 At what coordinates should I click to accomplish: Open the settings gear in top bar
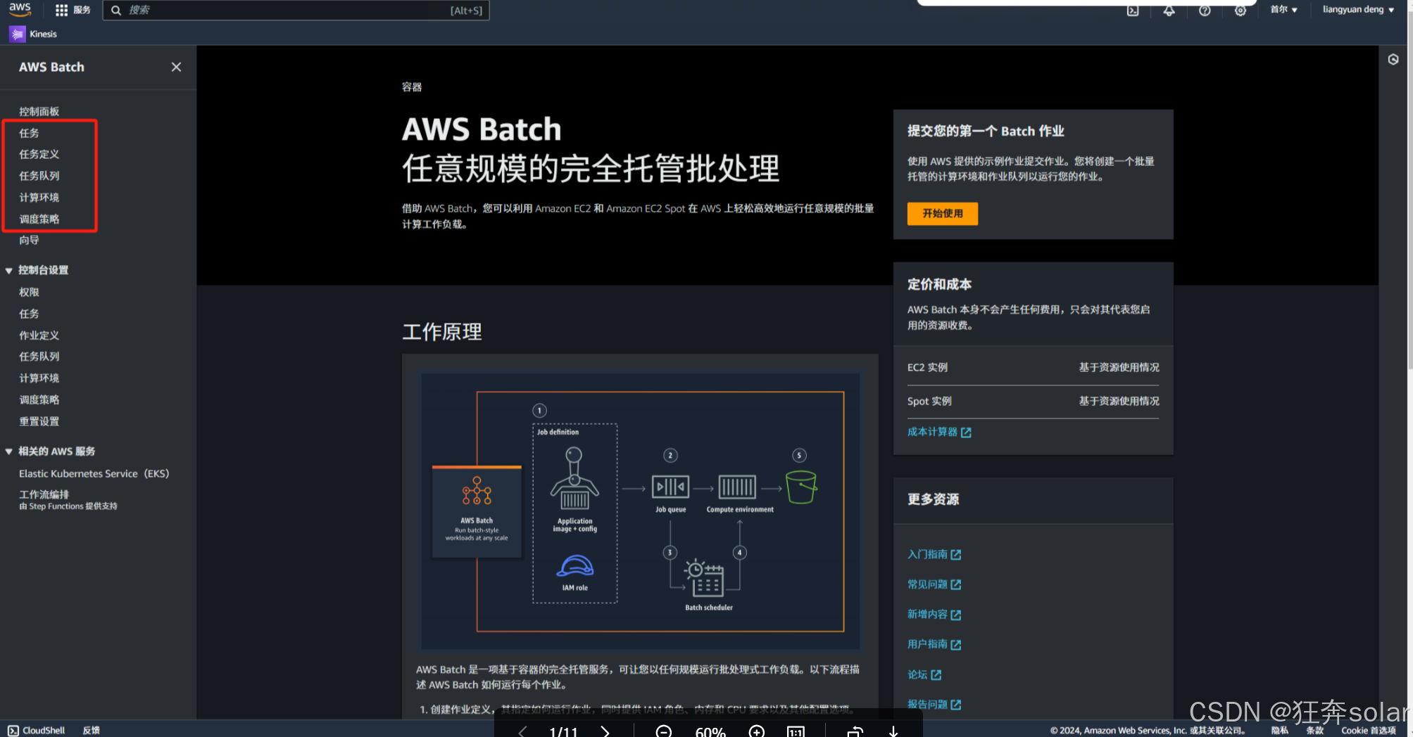(1241, 10)
